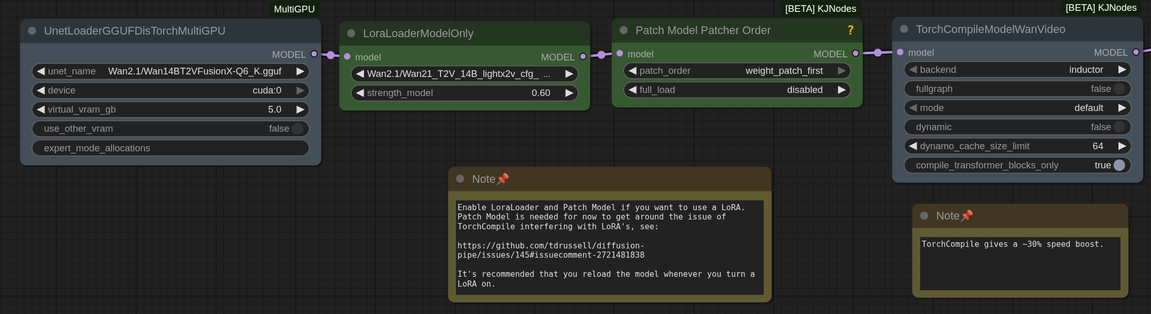Open help question mark on Patch Model node
Viewport: 1151px width, 314px height.
point(850,30)
